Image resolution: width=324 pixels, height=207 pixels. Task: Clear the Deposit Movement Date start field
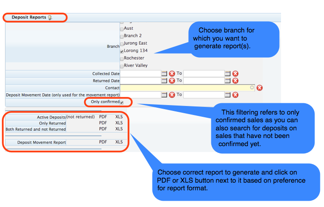pyautogui.click(x=172, y=95)
